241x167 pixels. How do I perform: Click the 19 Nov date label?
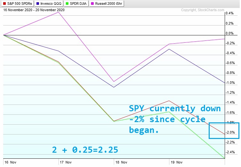(x=177, y=163)
